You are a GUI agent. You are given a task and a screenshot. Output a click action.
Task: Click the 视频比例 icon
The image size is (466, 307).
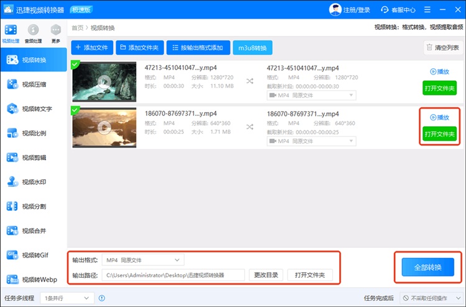pyautogui.click(x=12, y=133)
